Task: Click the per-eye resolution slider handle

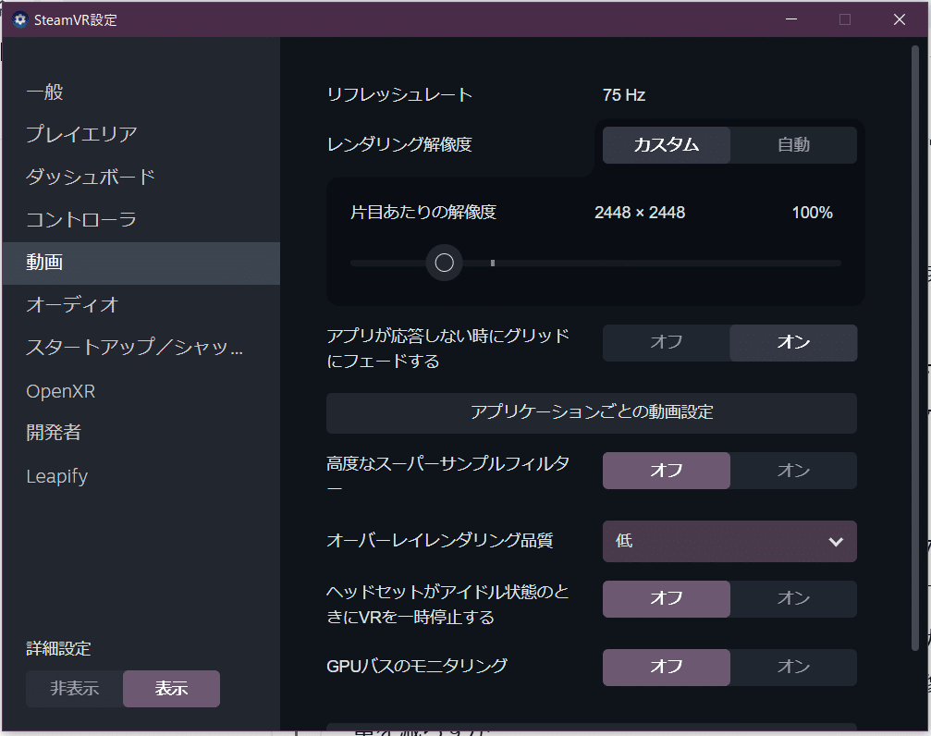Action: point(444,263)
